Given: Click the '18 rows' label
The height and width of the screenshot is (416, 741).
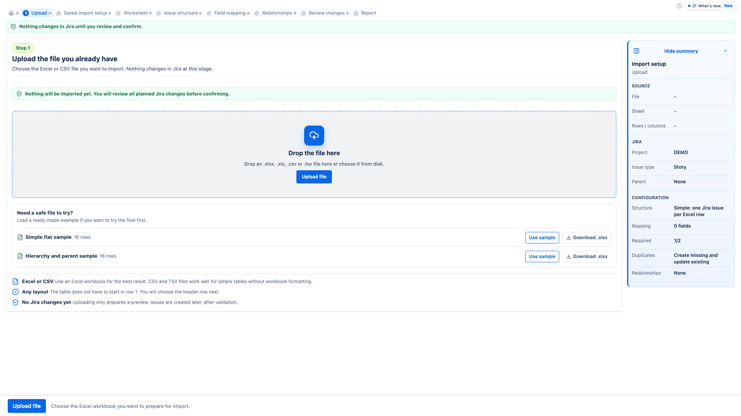Looking at the screenshot, I should click(x=108, y=256).
